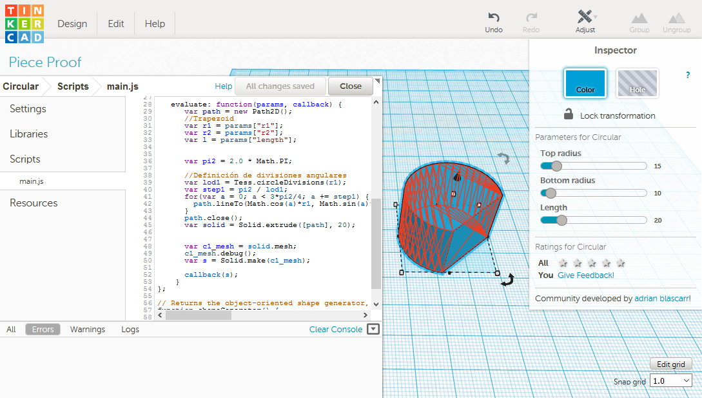
Task: Select the 3D shape on the workplane
Action: (451, 217)
